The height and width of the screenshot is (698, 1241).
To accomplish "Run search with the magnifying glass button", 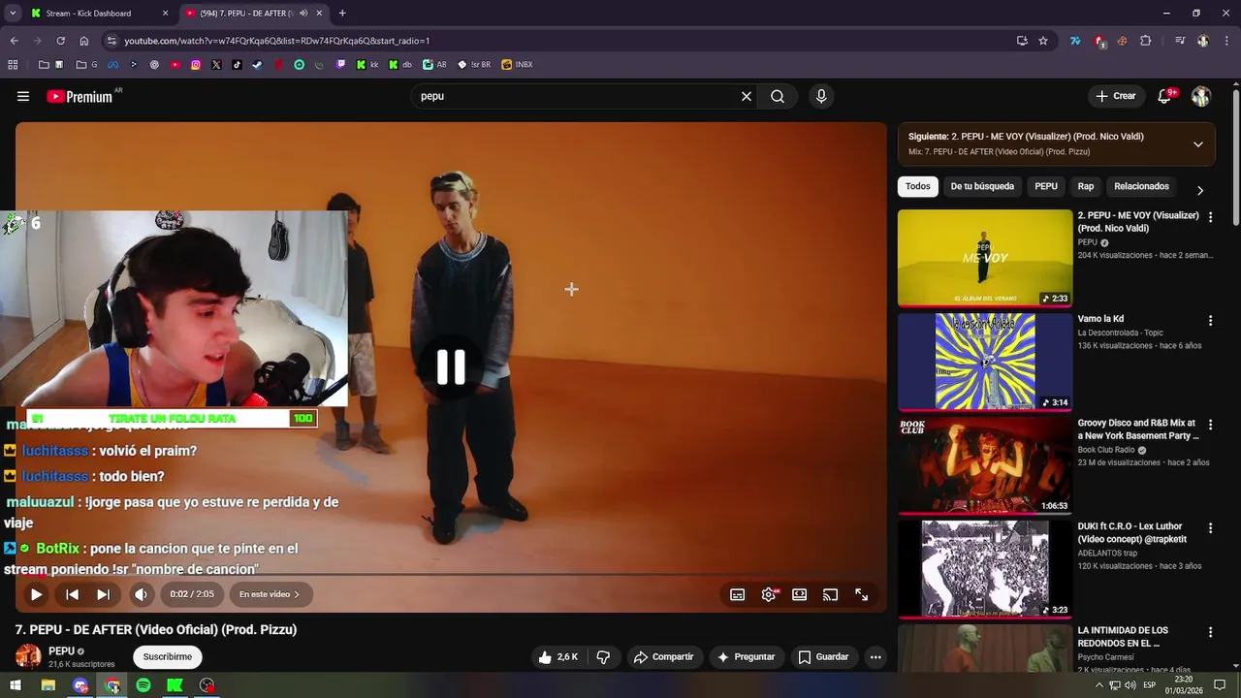I will coord(778,96).
